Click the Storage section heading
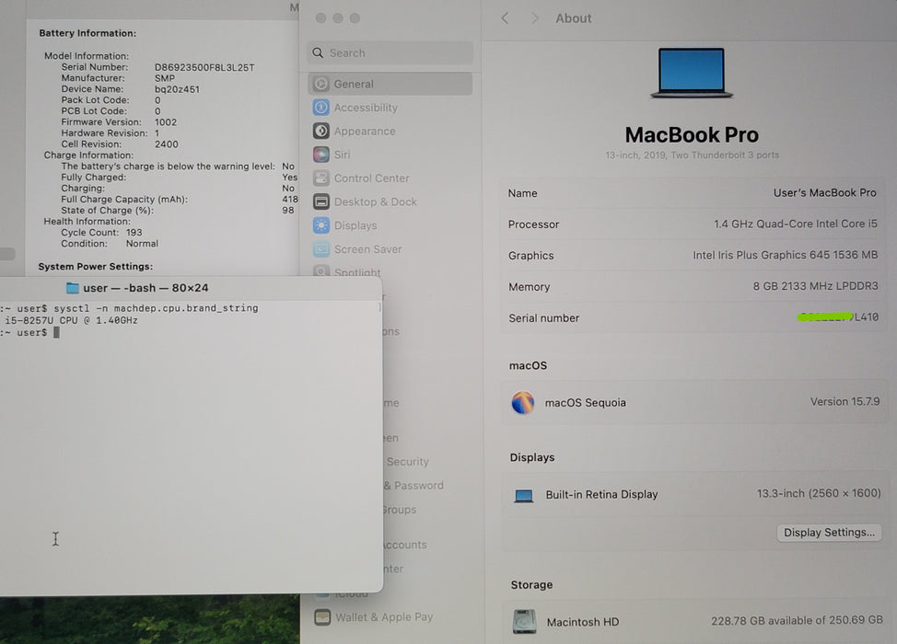Image resolution: width=897 pixels, height=644 pixels. (531, 584)
